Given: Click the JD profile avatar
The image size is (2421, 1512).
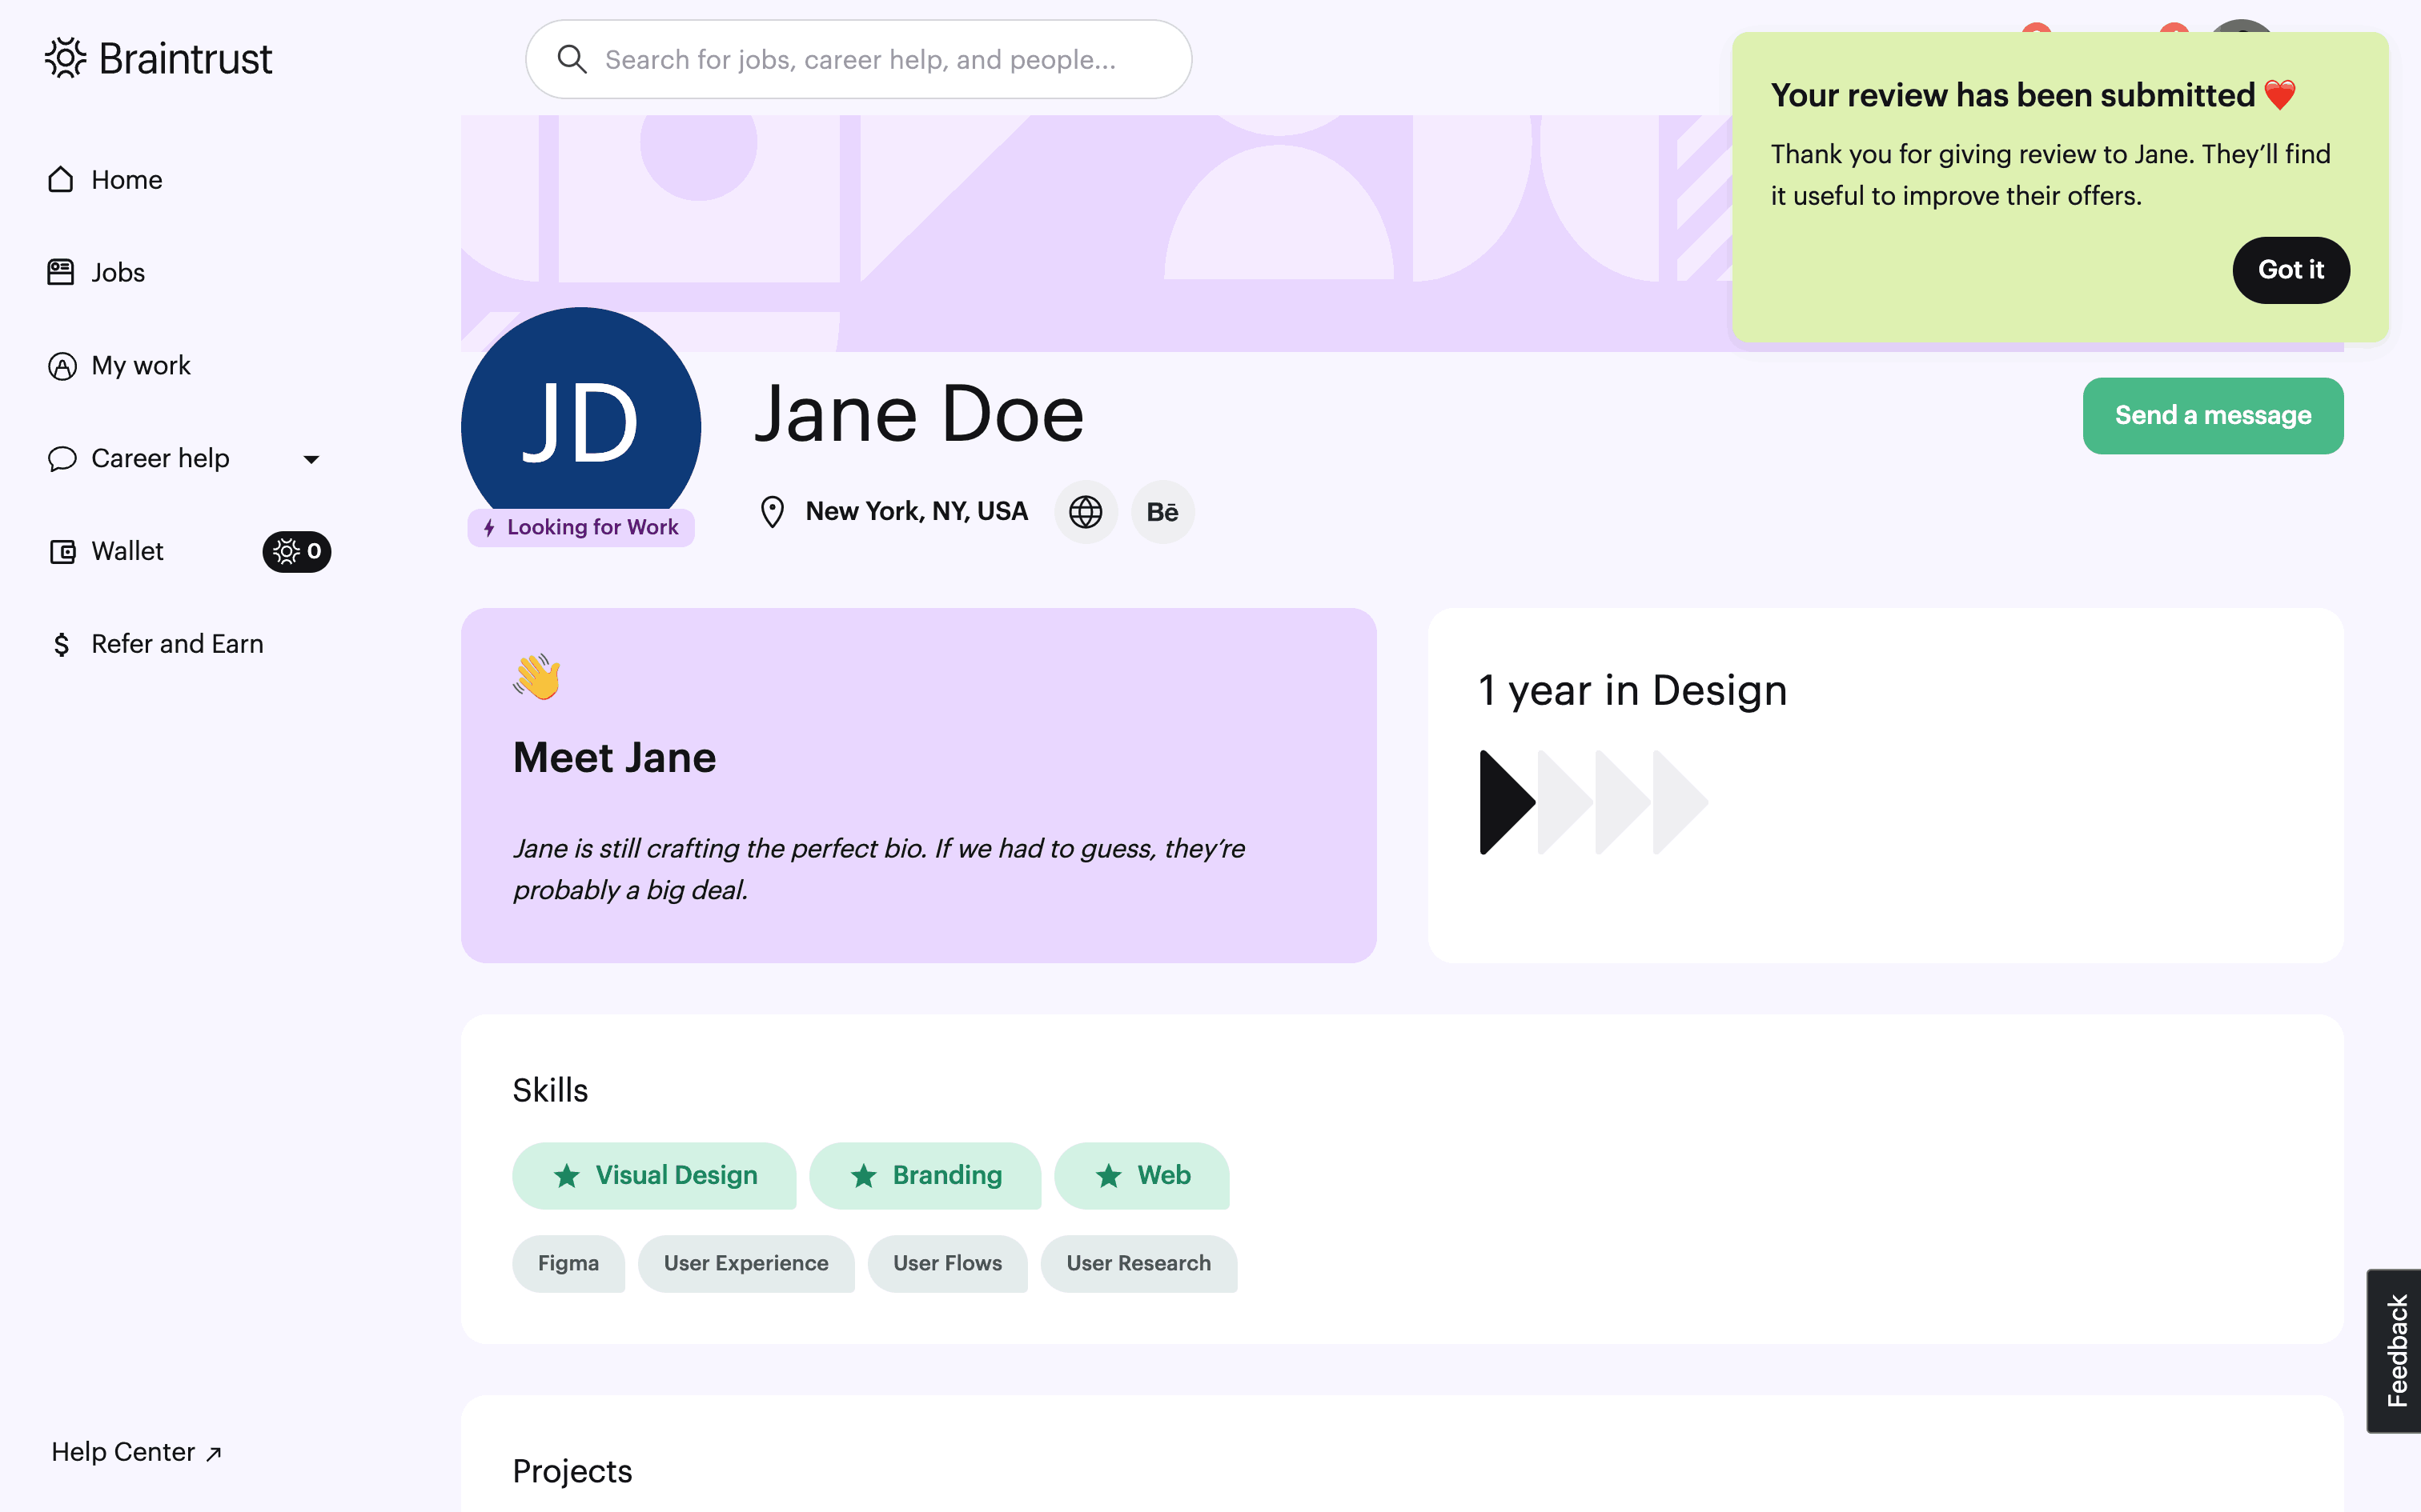Looking at the screenshot, I should pos(580,420).
